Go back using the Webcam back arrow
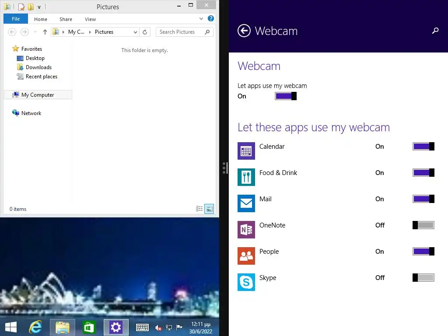 click(244, 31)
